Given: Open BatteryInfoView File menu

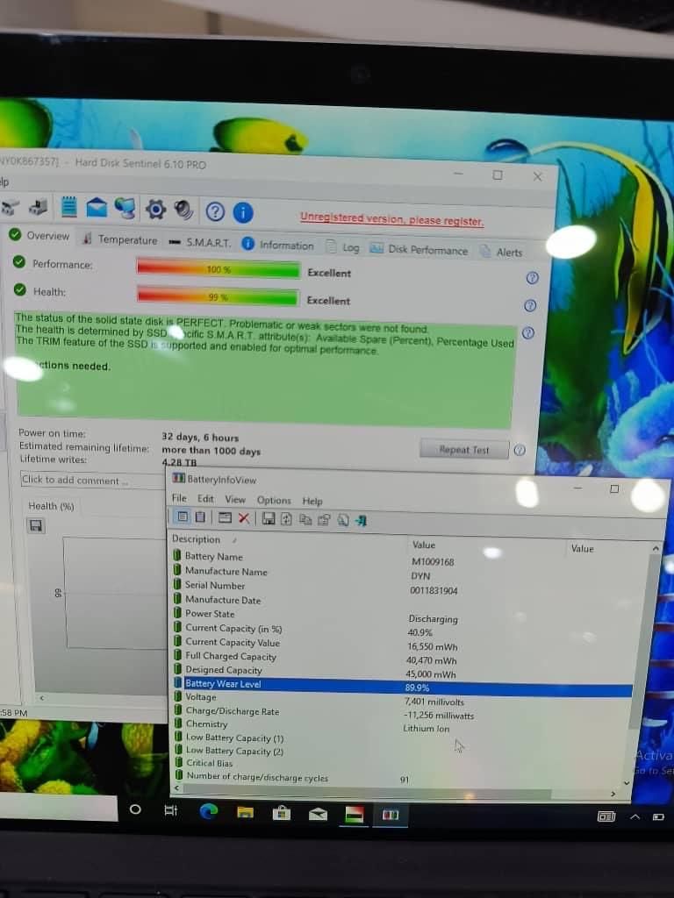Looking at the screenshot, I should pyautogui.click(x=179, y=498).
